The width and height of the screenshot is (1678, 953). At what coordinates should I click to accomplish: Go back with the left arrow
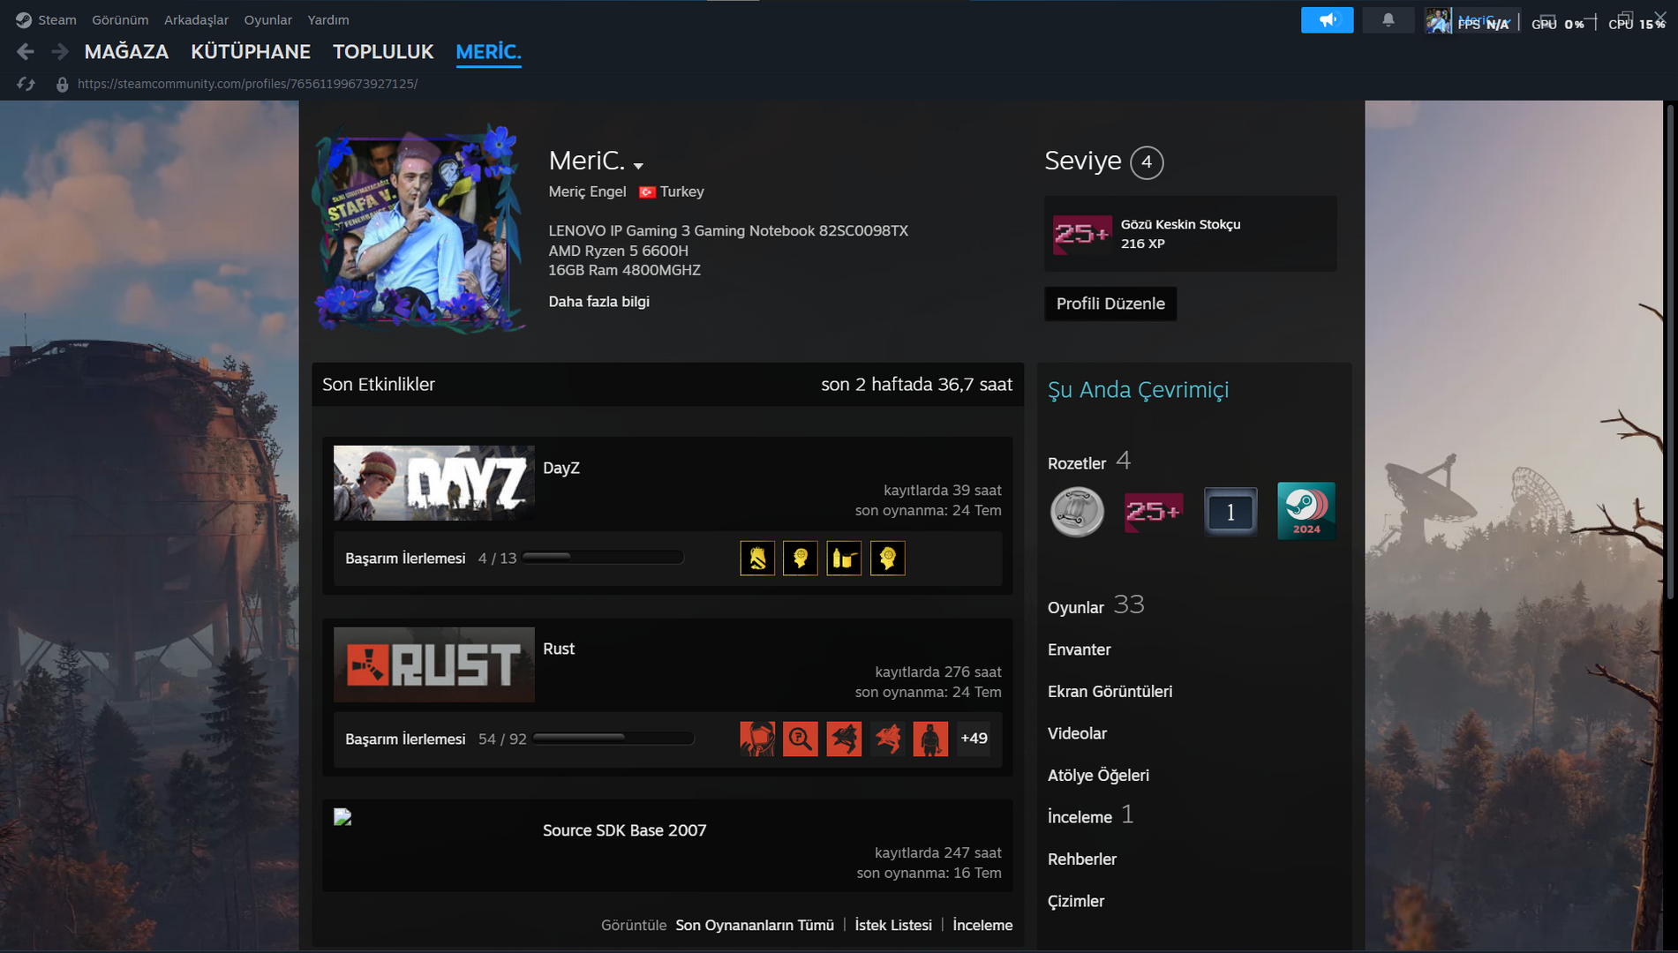(x=26, y=52)
